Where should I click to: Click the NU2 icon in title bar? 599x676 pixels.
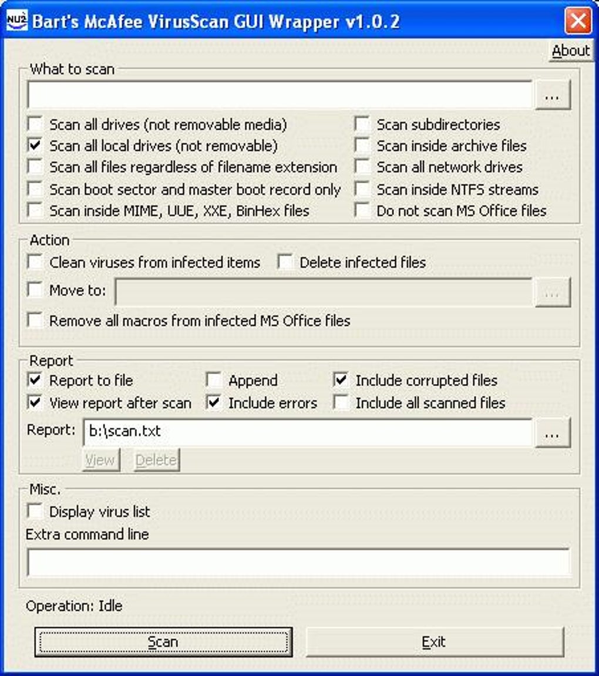(x=17, y=21)
